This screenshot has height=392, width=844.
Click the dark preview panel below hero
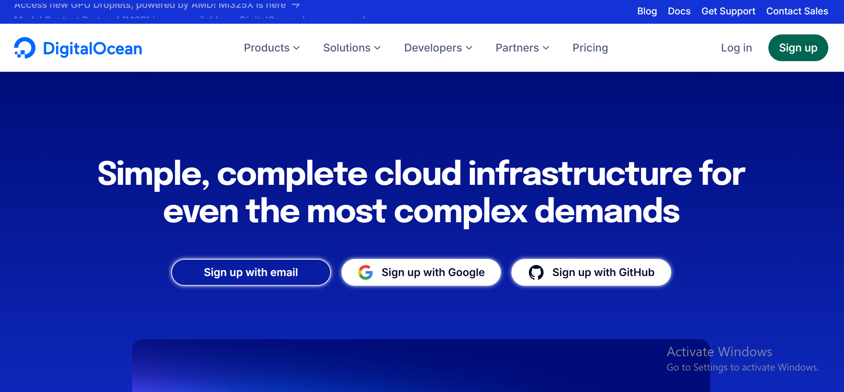coord(421,366)
